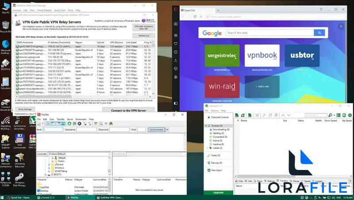Screen dimensions: 354x200
Task: Click Opera reload page icon
Action: coord(195,17)
